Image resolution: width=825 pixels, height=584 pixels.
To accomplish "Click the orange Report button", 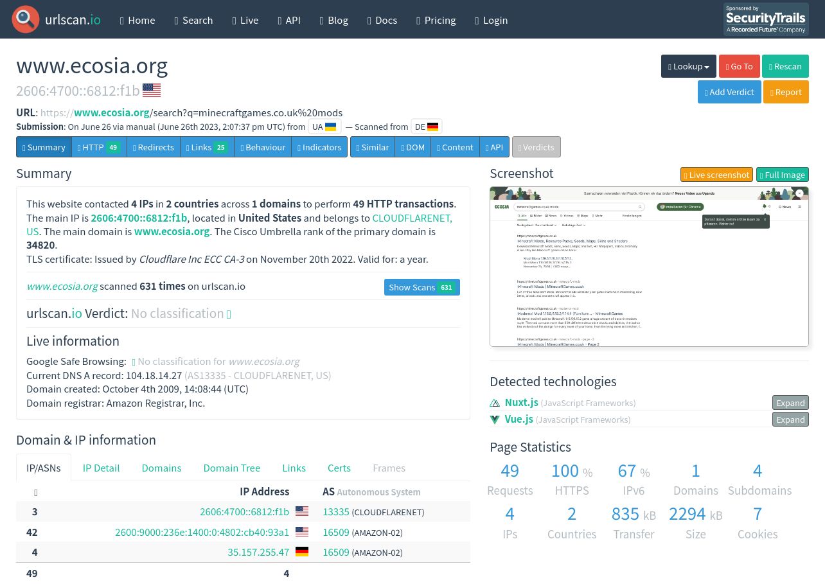I will pyautogui.click(x=786, y=92).
